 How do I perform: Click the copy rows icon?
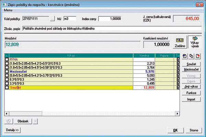(x=191, y=56)
